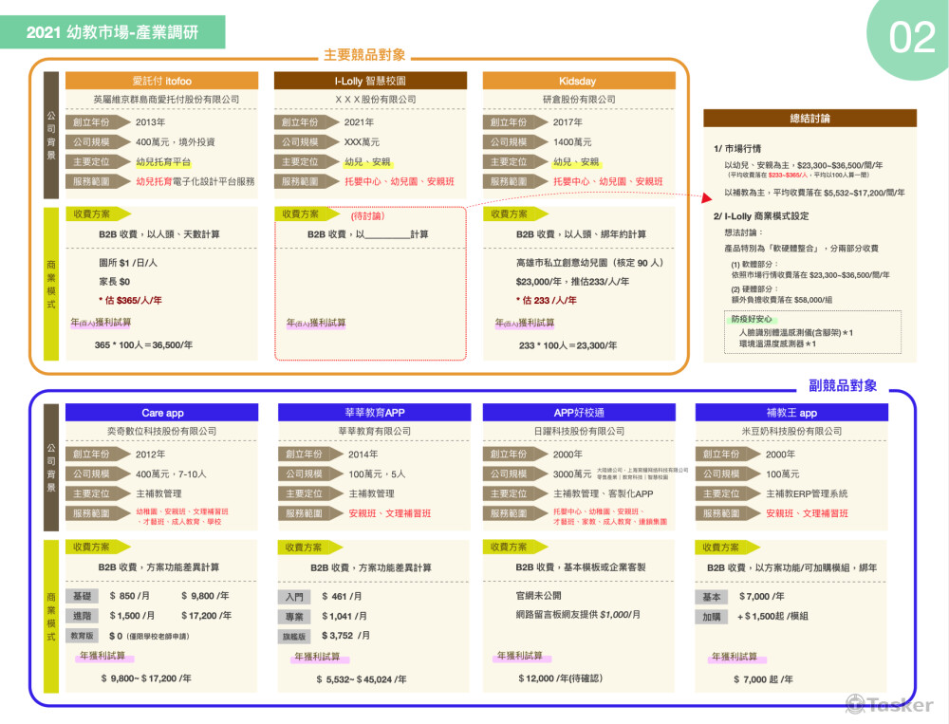Select '人臉識別體溫感測儀(含腳架)＊1' item
The height and width of the screenshot is (724, 949).
click(x=796, y=333)
